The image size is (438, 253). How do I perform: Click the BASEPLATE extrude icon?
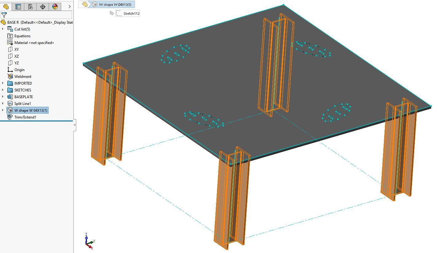click(10, 97)
